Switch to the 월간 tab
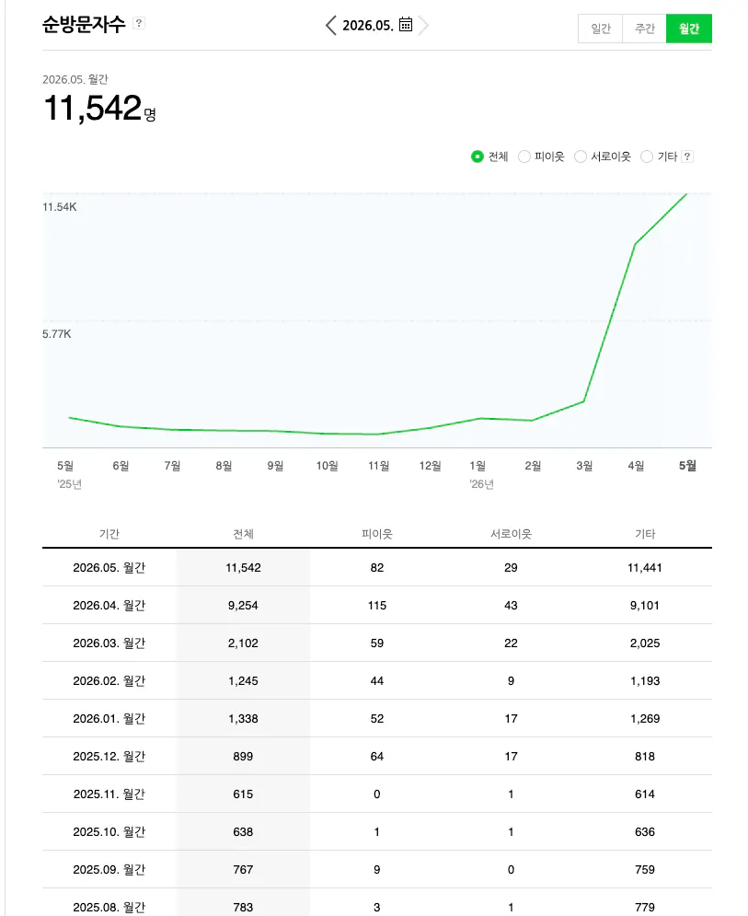This screenshot has height=916, width=748. [x=689, y=29]
